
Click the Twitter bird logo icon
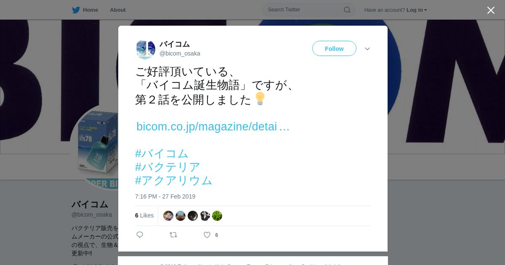76,10
